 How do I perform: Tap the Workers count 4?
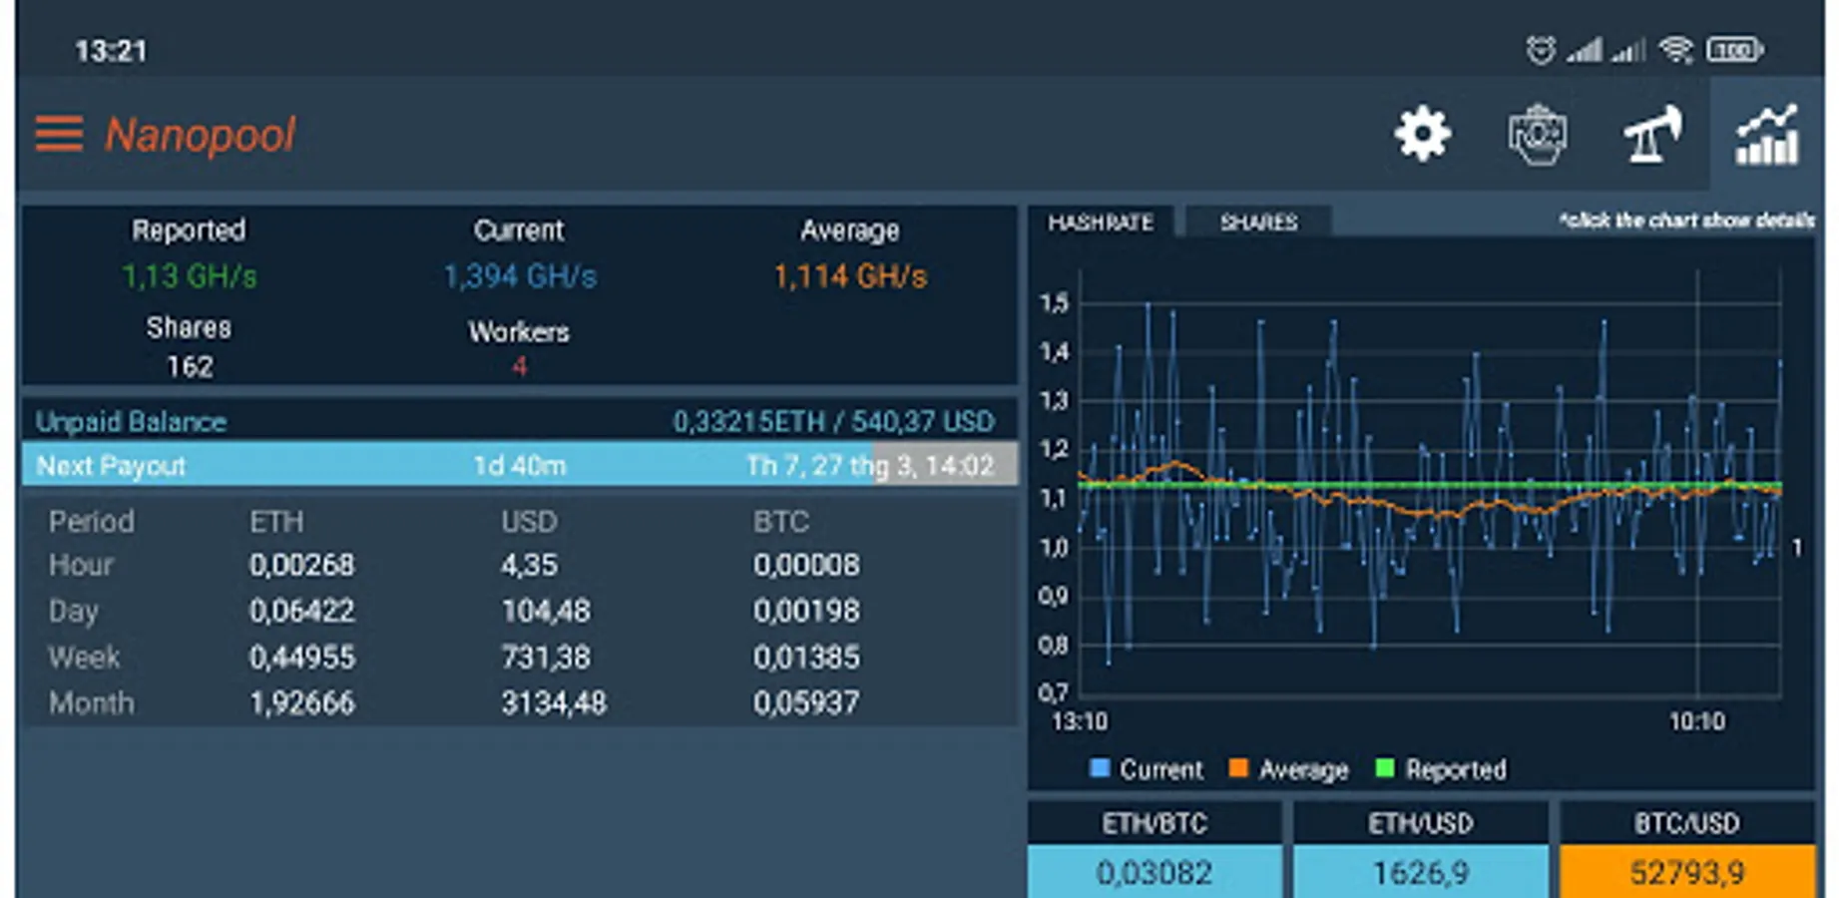click(519, 366)
